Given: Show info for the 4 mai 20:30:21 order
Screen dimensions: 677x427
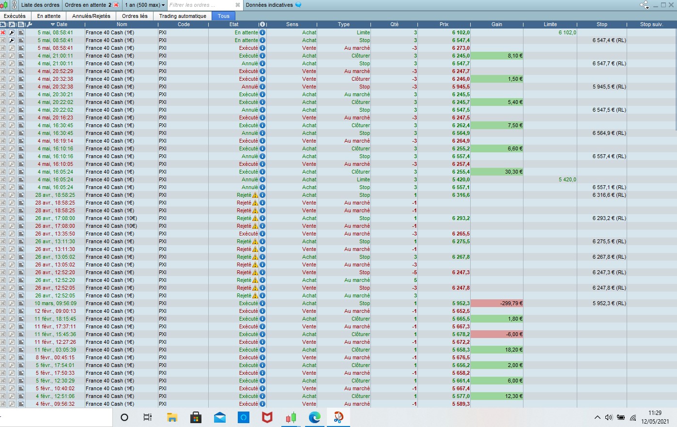Looking at the screenshot, I should point(262,94).
